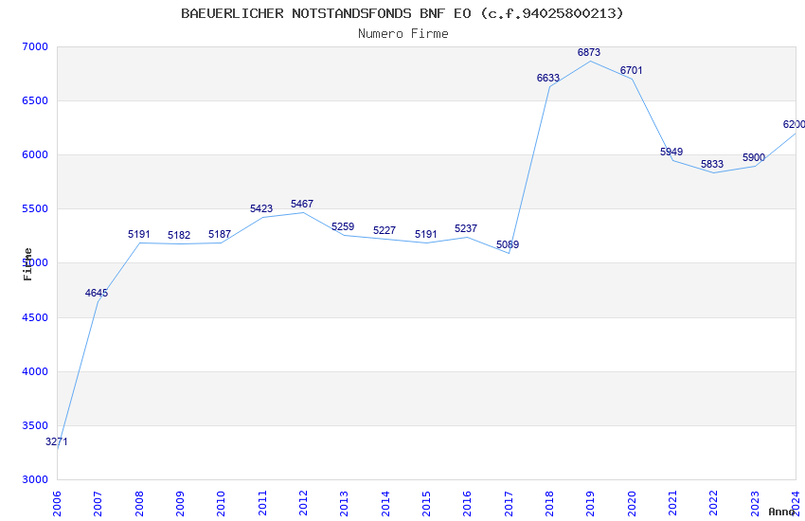Select data label 6200 for 2024

pos(794,125)
